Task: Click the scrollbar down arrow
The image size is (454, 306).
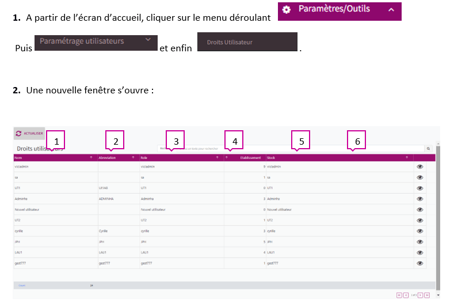Action: coord(438,295)
